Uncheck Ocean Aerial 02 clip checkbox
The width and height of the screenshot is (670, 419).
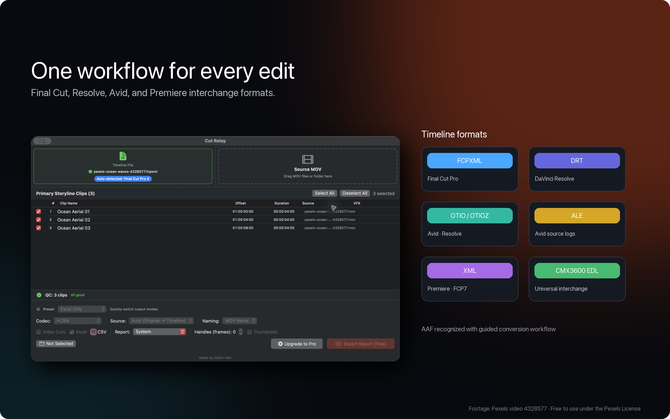(38, 220)
